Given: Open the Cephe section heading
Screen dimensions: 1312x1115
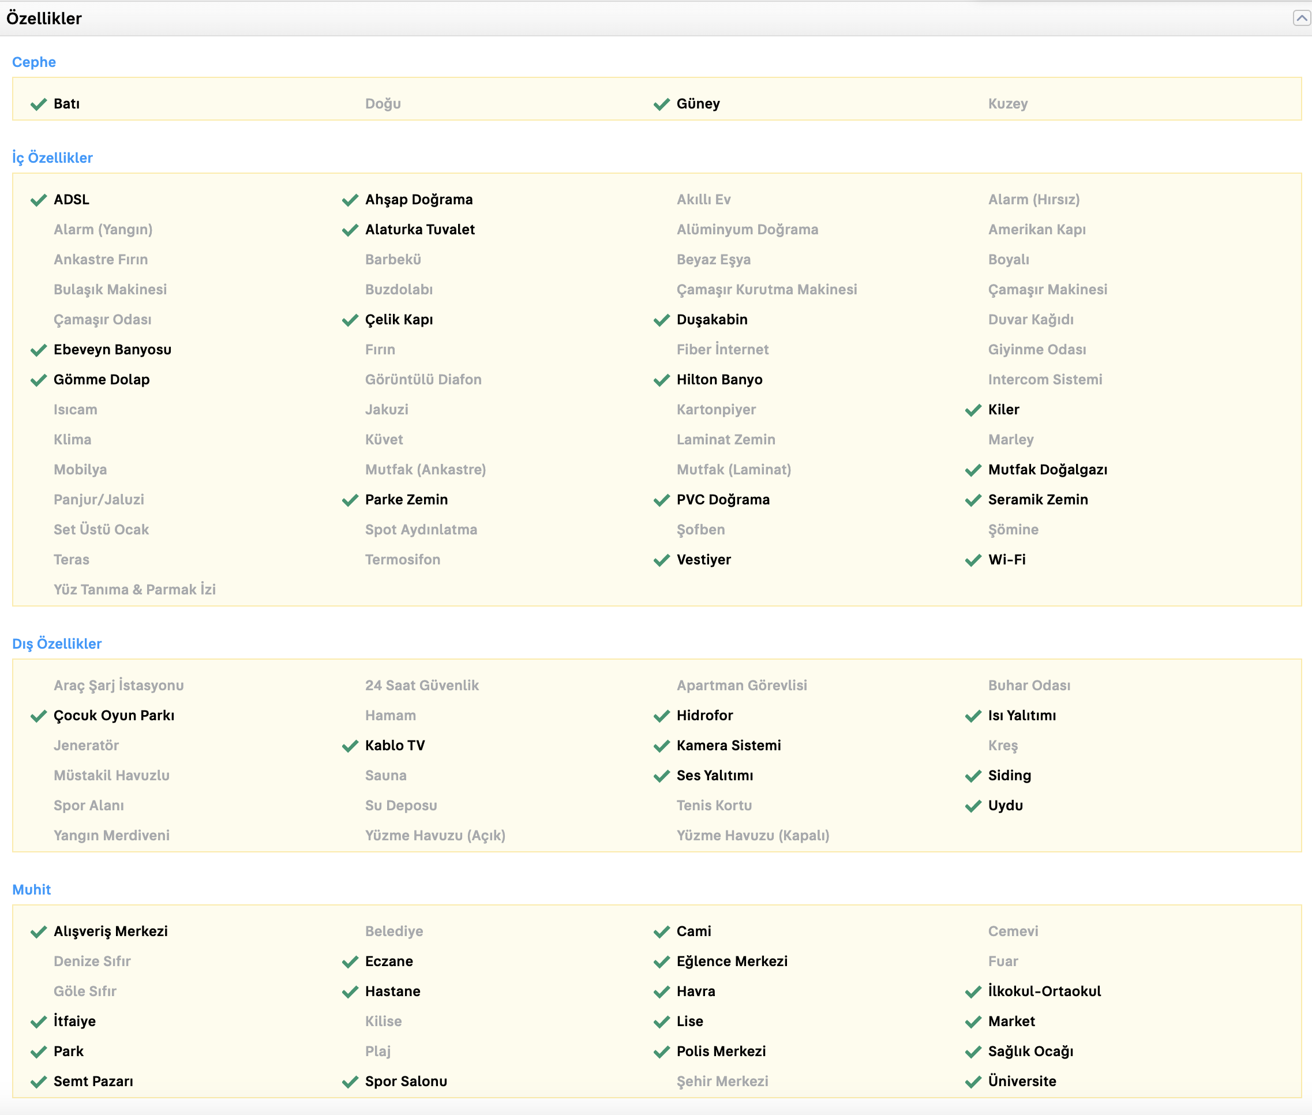Looking at the screenshot, I should 34,62.
